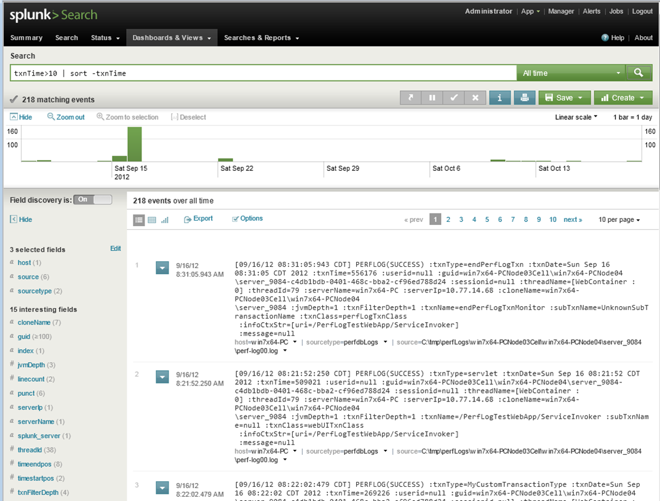Open the 10 per page dropdown

point(619,219)
